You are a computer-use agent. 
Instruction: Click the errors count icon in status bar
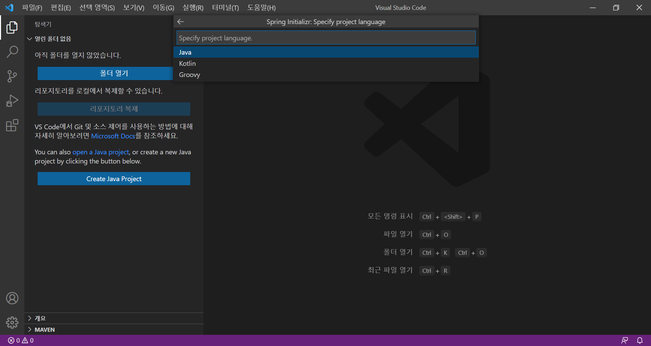pyautogui.click(x=11, y=340)
